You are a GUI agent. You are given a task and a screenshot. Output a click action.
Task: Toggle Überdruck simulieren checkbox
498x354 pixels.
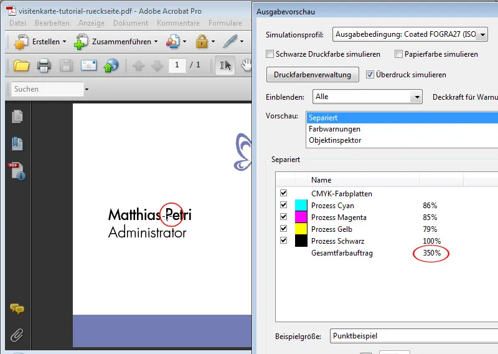point(370,75)
